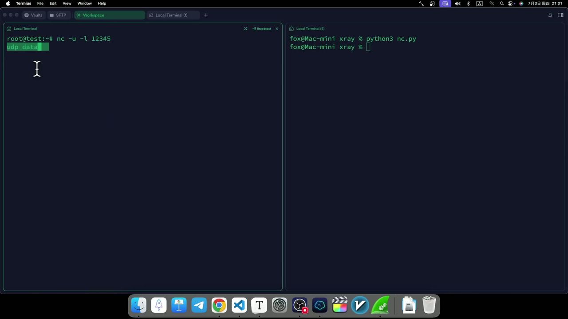Open the Window menu in the menu bar
Image resolution: width=568 pixels, height=319 pixels.
tap(84, 4)
